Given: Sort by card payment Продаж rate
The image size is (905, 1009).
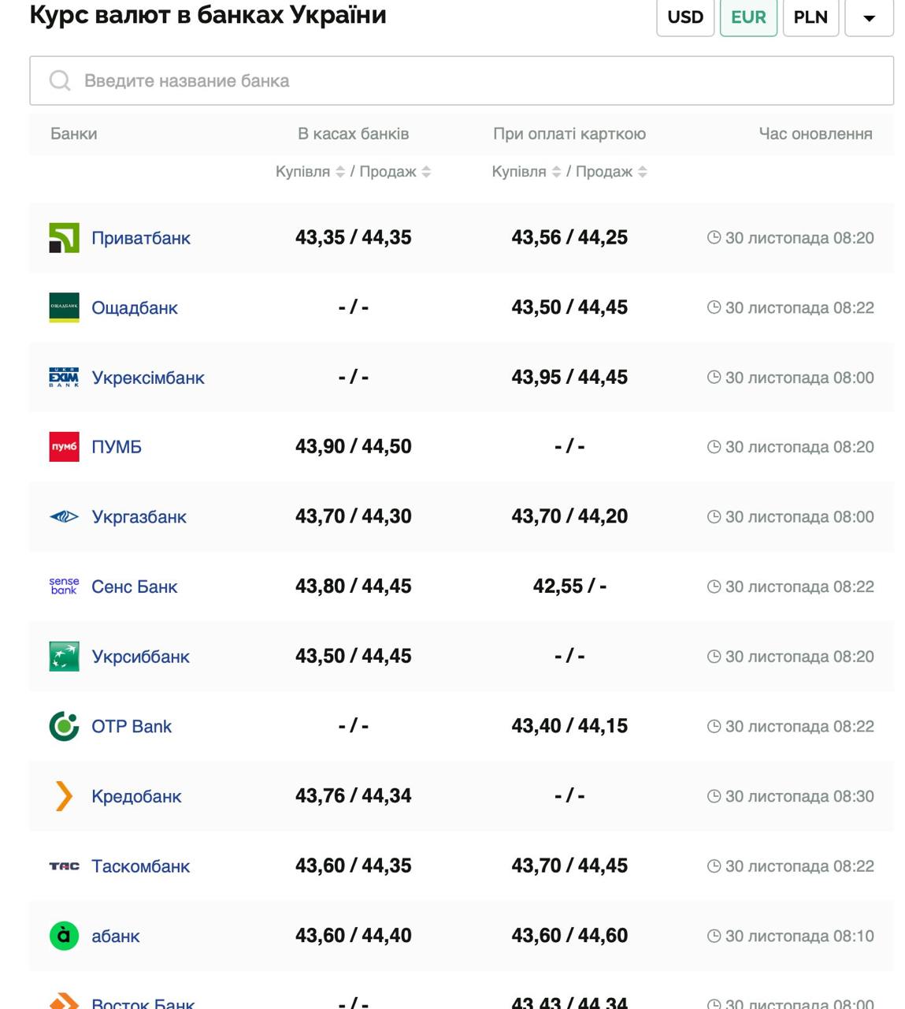Looking at the screenshot, I should pyautogui.click(x=643, y=172).
